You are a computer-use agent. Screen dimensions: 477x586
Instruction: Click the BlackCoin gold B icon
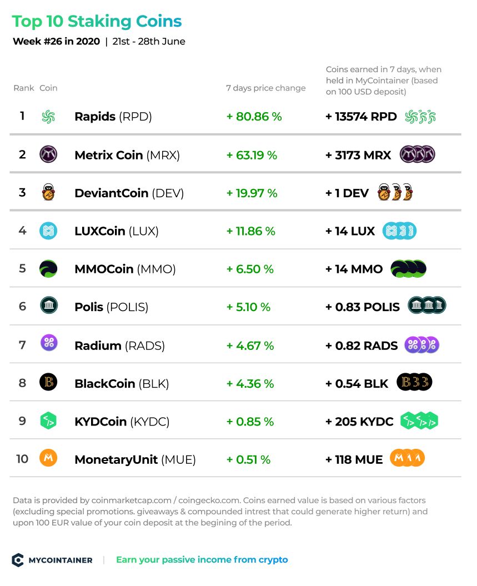pyautogui.click(x=48, y=382)
